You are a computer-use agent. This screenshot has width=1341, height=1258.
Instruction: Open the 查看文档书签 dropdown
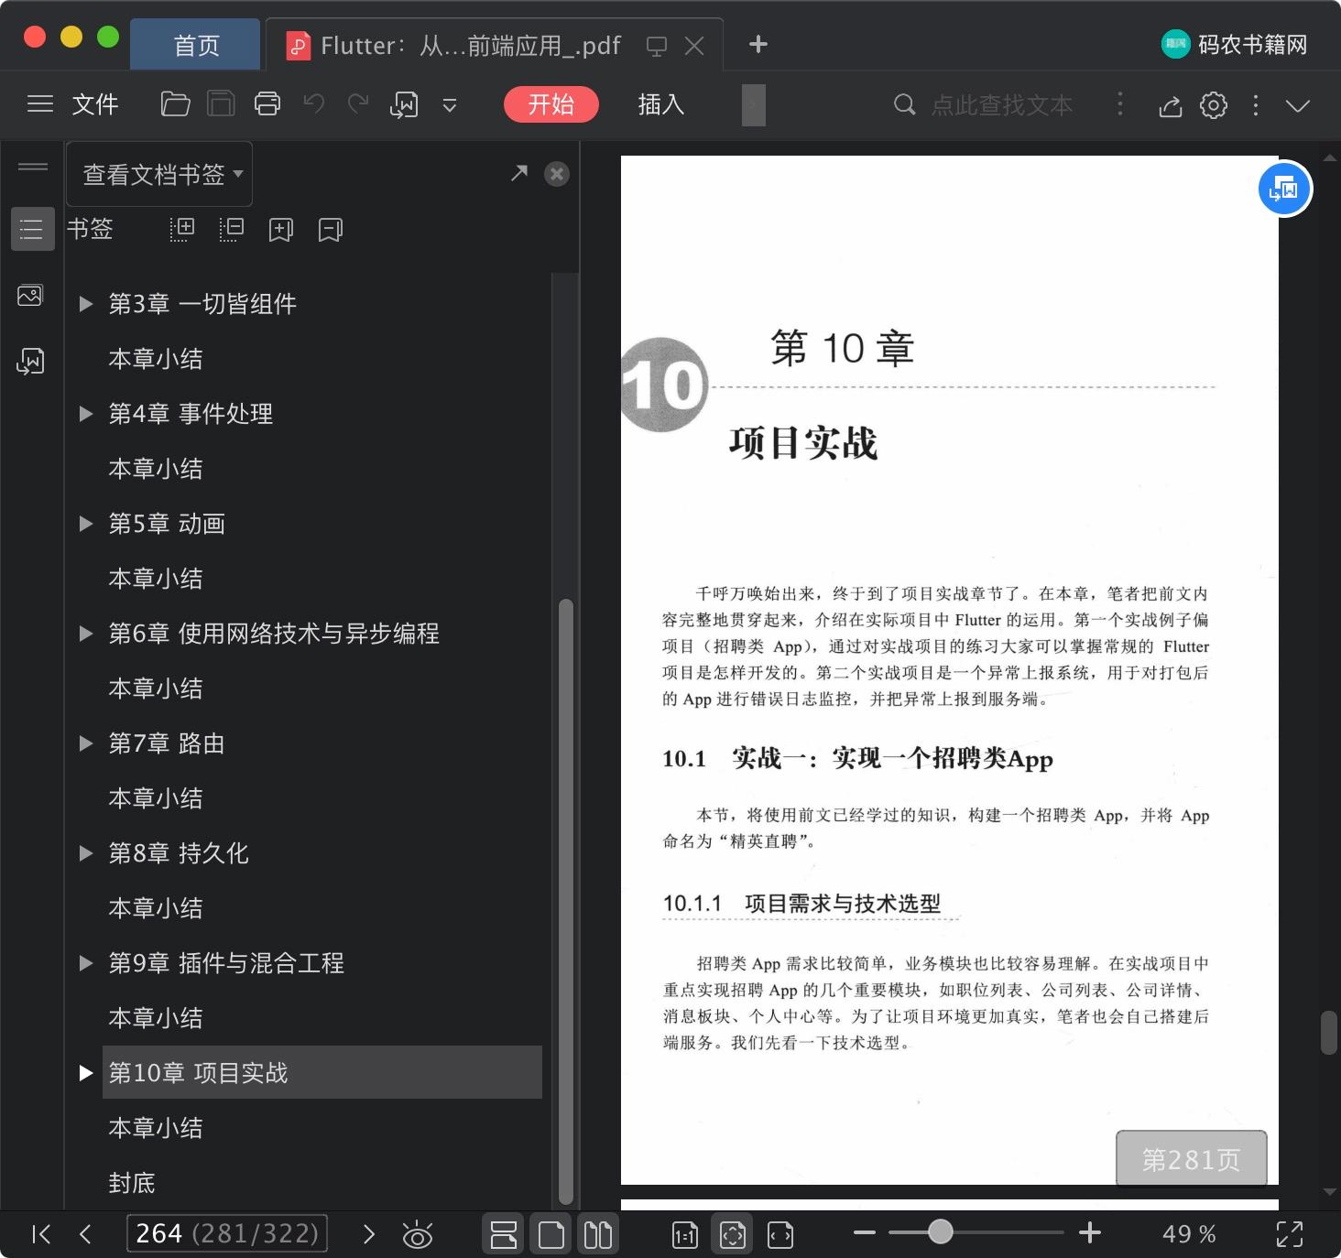tap(160, 174)
